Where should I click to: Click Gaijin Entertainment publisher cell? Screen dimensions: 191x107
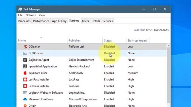[81, 60]
